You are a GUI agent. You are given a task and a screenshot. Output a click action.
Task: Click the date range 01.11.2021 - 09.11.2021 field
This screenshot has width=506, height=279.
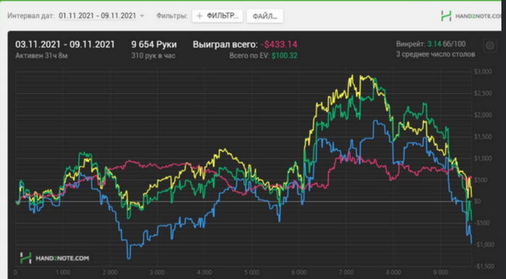(x=98, y=16)
